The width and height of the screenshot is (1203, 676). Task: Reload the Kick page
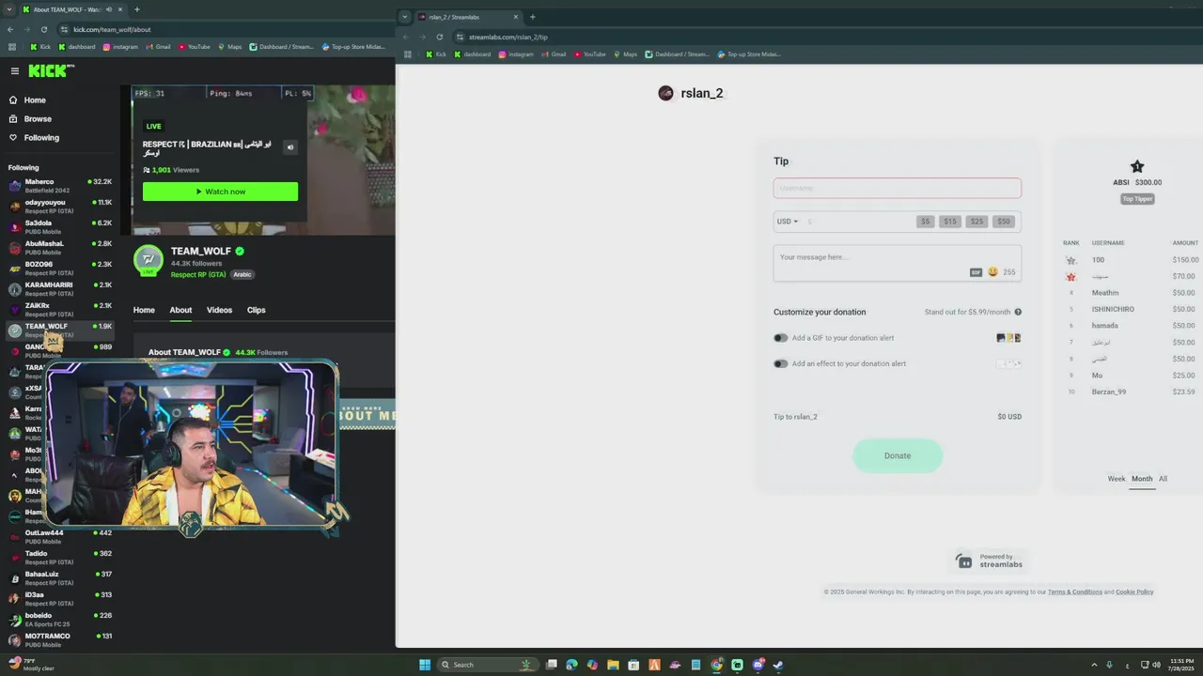coord(44,29)
